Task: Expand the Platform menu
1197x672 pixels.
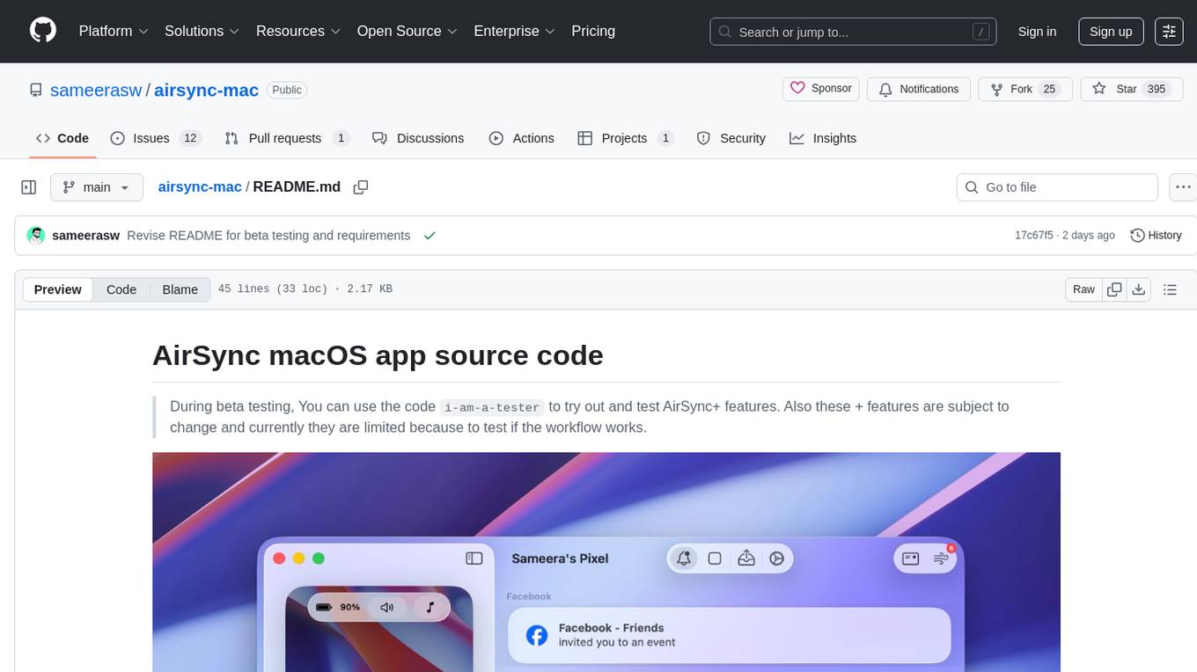Action: [114, 31]
